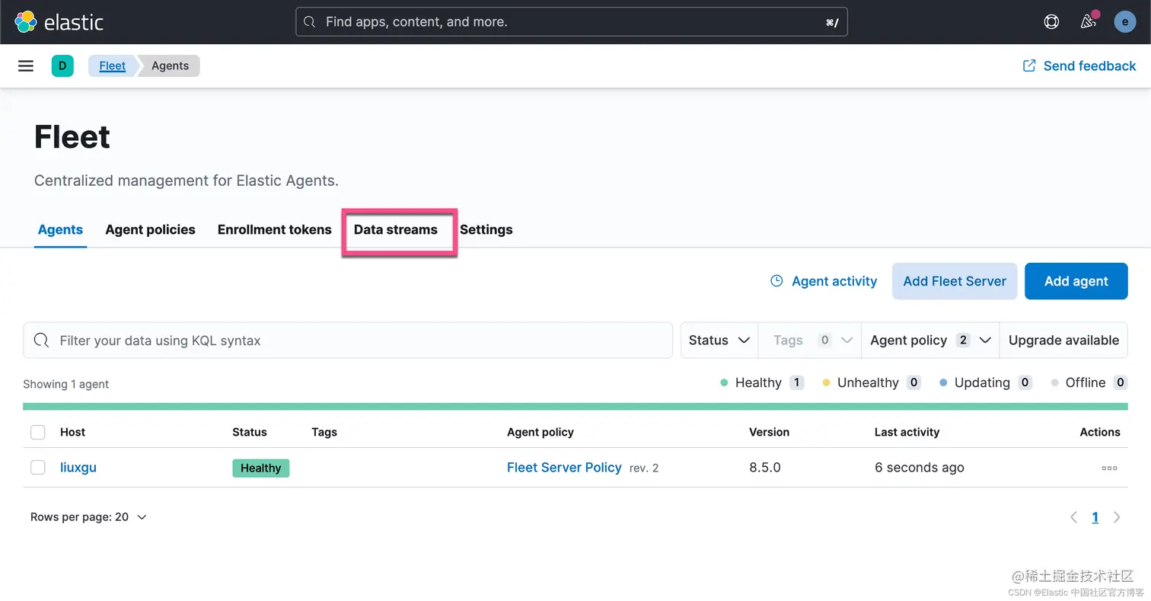Click the Last activity column header
This screenshot has width=1151, height=601.
(x=907, y=432)
